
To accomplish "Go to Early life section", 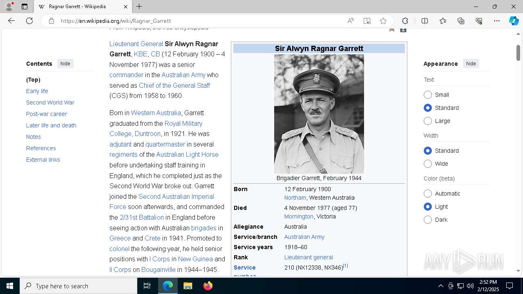I will 37,91.
